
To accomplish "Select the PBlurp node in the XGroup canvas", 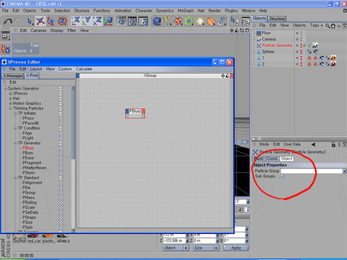I will pyautogui.click(x=135, y=114).
